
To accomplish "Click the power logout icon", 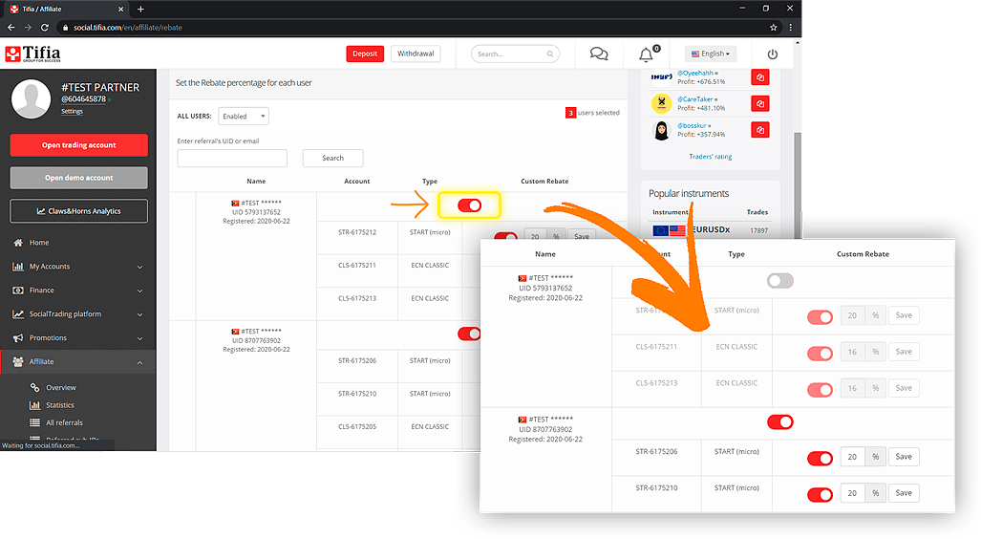I will tap(773, 54).
